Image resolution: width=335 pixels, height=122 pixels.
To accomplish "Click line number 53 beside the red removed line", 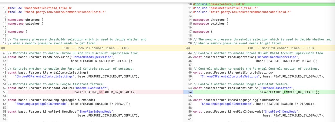I will (5, 92).
